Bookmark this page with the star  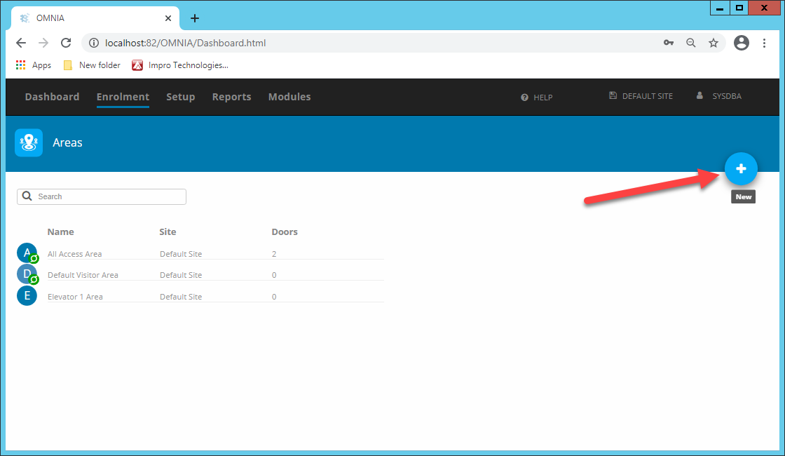[x=714, y=43]
